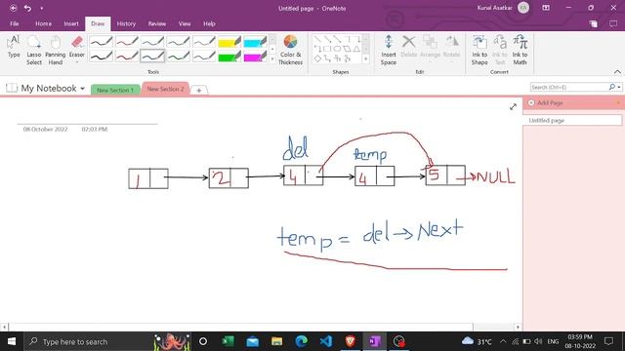Screen dimensions: 625x351
Task: Switch to New Section 1 tab
Action: [x=115, y=90]
